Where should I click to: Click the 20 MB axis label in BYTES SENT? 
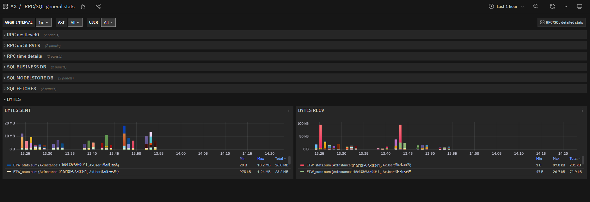point(9,123)
